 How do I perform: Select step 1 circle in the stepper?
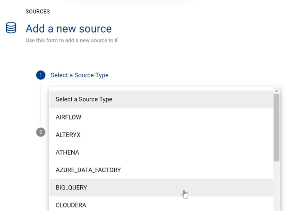(41, 75)
